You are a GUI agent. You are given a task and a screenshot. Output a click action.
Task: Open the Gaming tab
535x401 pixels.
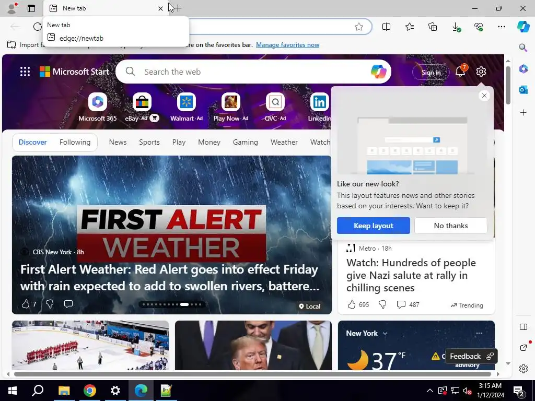pyautogui.click(x=246, y=142)
